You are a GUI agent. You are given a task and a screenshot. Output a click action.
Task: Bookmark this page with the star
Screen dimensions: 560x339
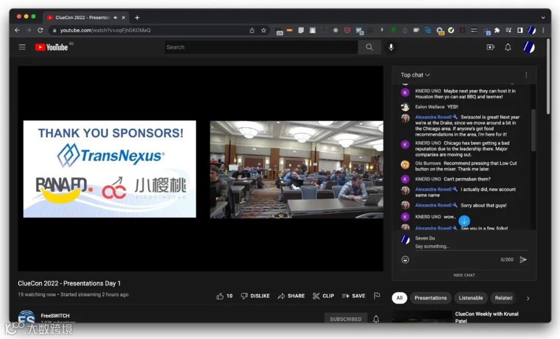pos(263,31)
